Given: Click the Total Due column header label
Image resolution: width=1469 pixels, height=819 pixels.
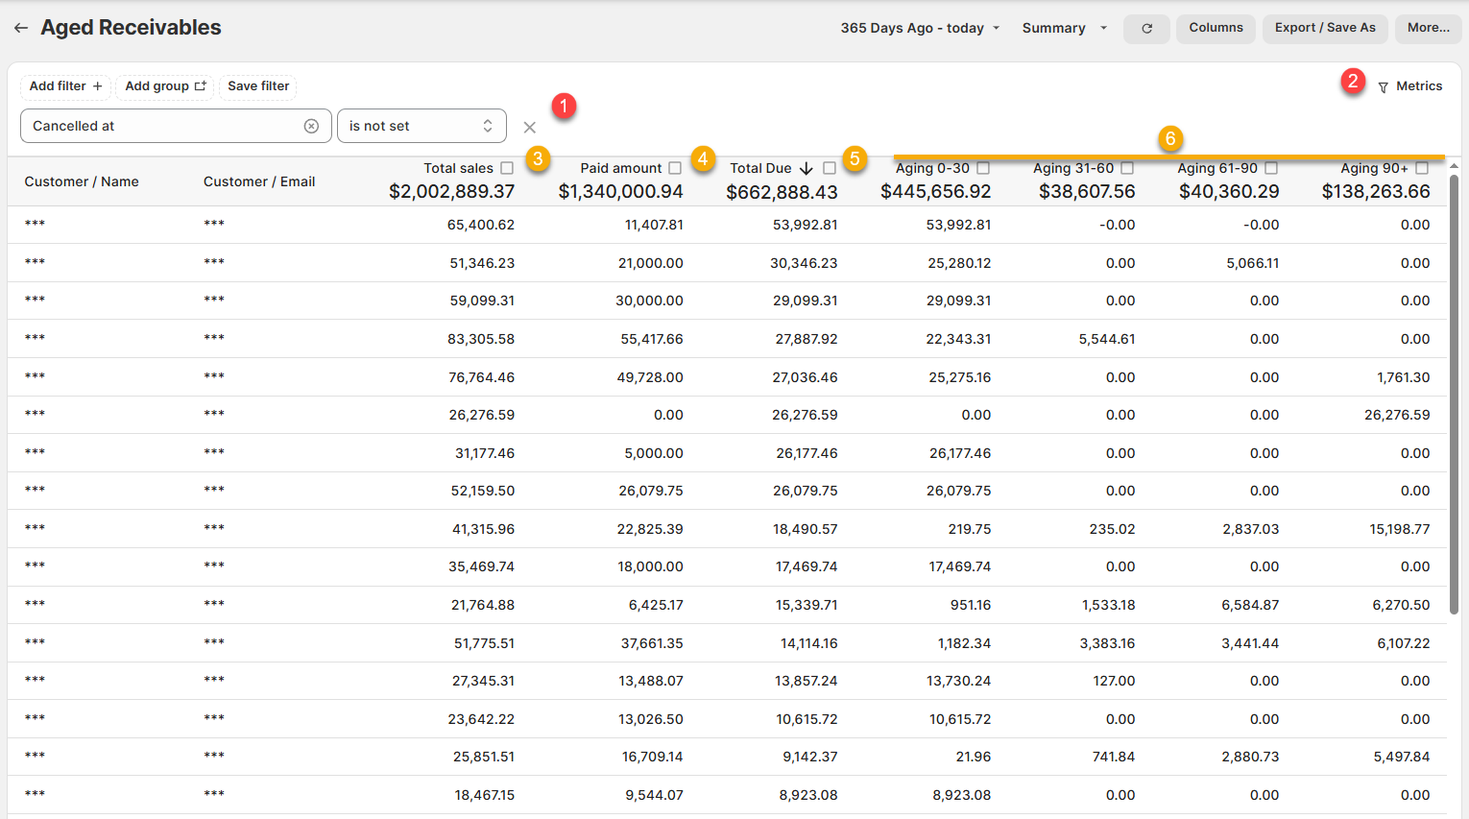Looking at the screenshot, I should pos(760,168).
